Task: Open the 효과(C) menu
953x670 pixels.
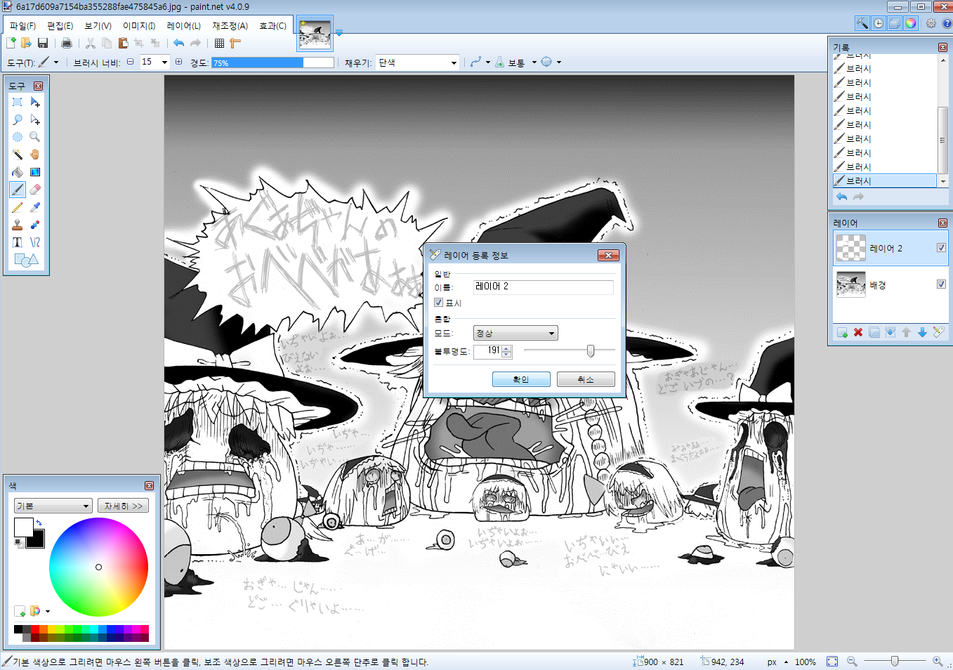Action: (x=272, y=26)
